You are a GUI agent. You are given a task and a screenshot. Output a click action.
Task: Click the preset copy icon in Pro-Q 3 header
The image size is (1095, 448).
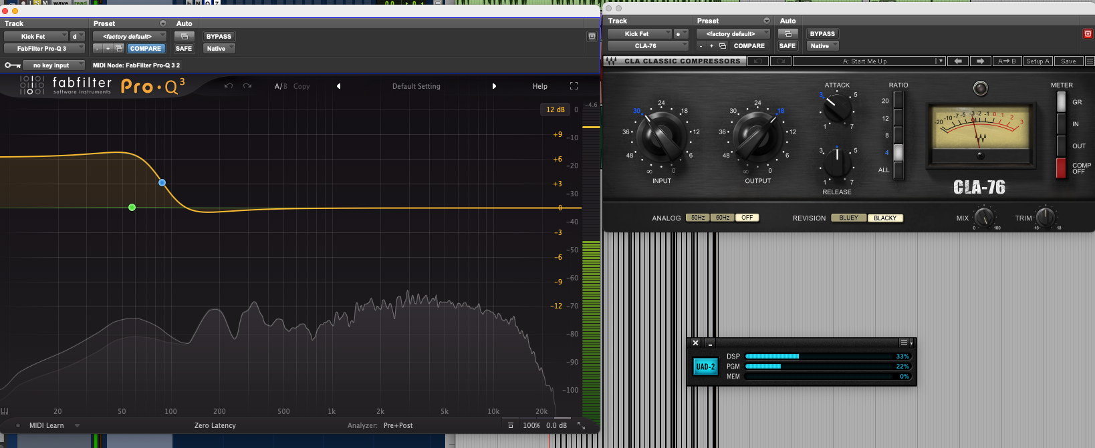[119, 49]
